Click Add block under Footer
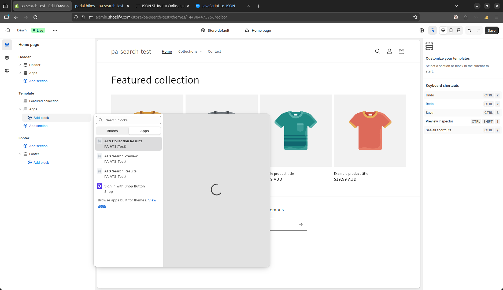 point(41,162)
